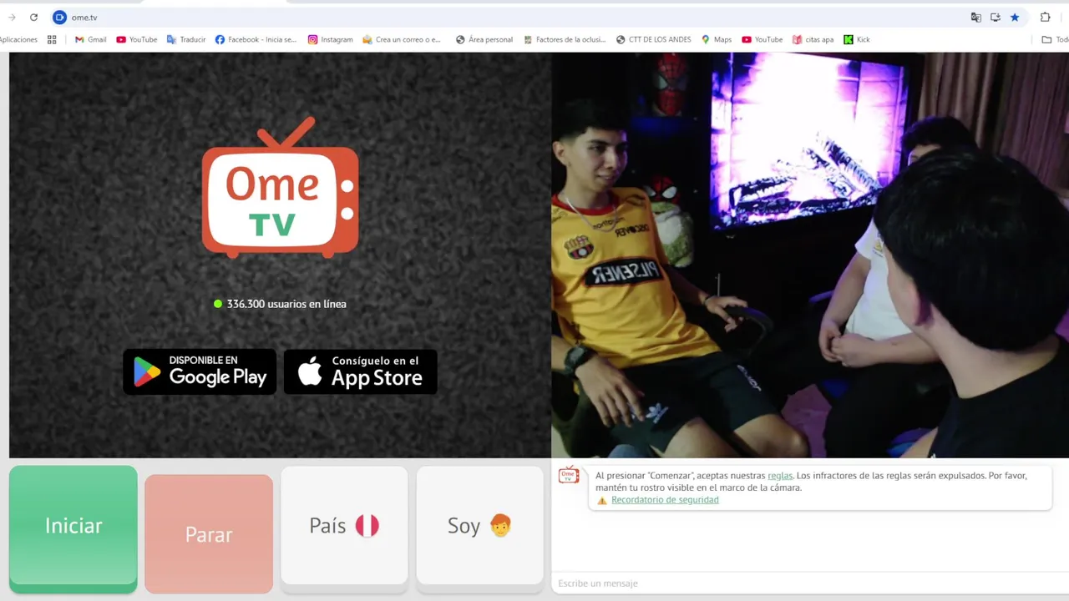Open the Área personal bookmark

[484, 39]
